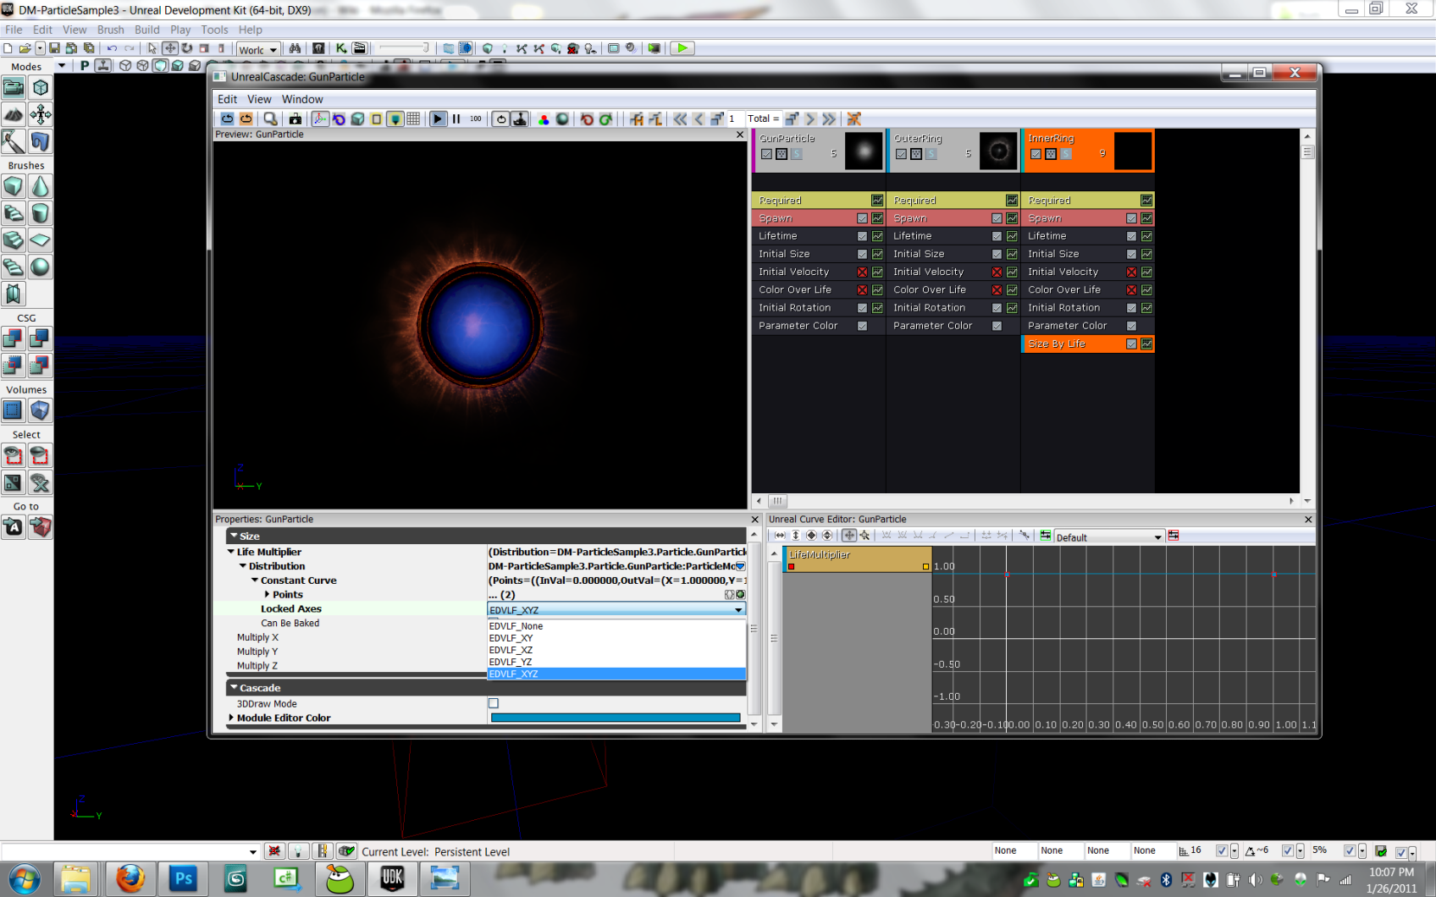Toggle the loop system icon
Viewport: 1436px width, 897px height.
coord(501,119)
